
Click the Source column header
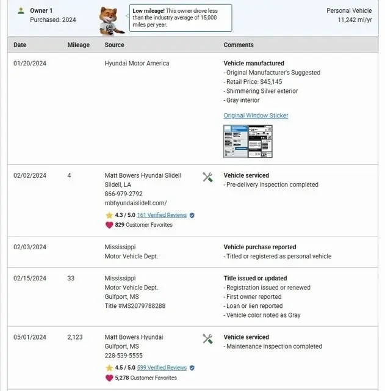pos(114,45)
